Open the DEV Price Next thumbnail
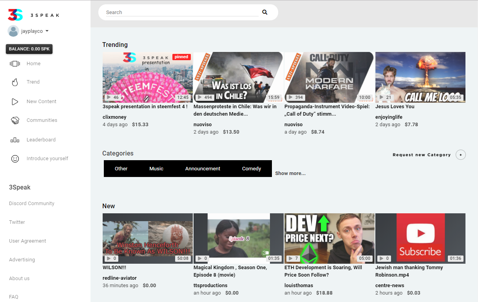Image resolution: width=478 pixels, height=302 pixels. pos(329,238)
